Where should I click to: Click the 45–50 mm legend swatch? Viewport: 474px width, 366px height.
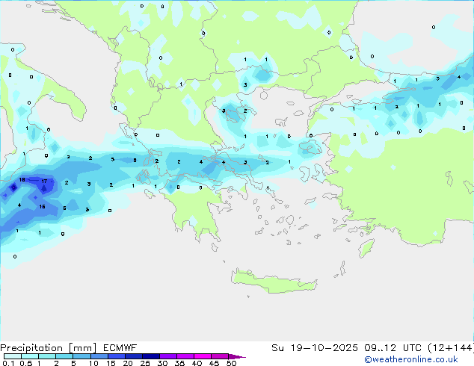coord(220,356)
